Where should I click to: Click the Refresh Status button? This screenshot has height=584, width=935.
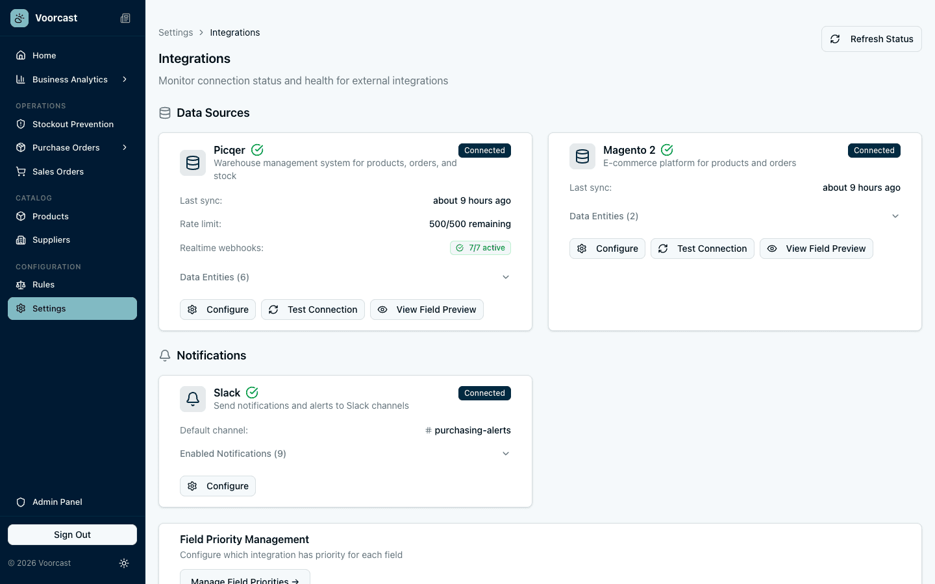pyautogui.click(x=871, y=39)
